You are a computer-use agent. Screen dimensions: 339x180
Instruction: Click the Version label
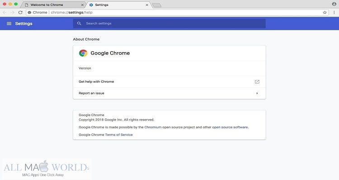tap(85, 68)
